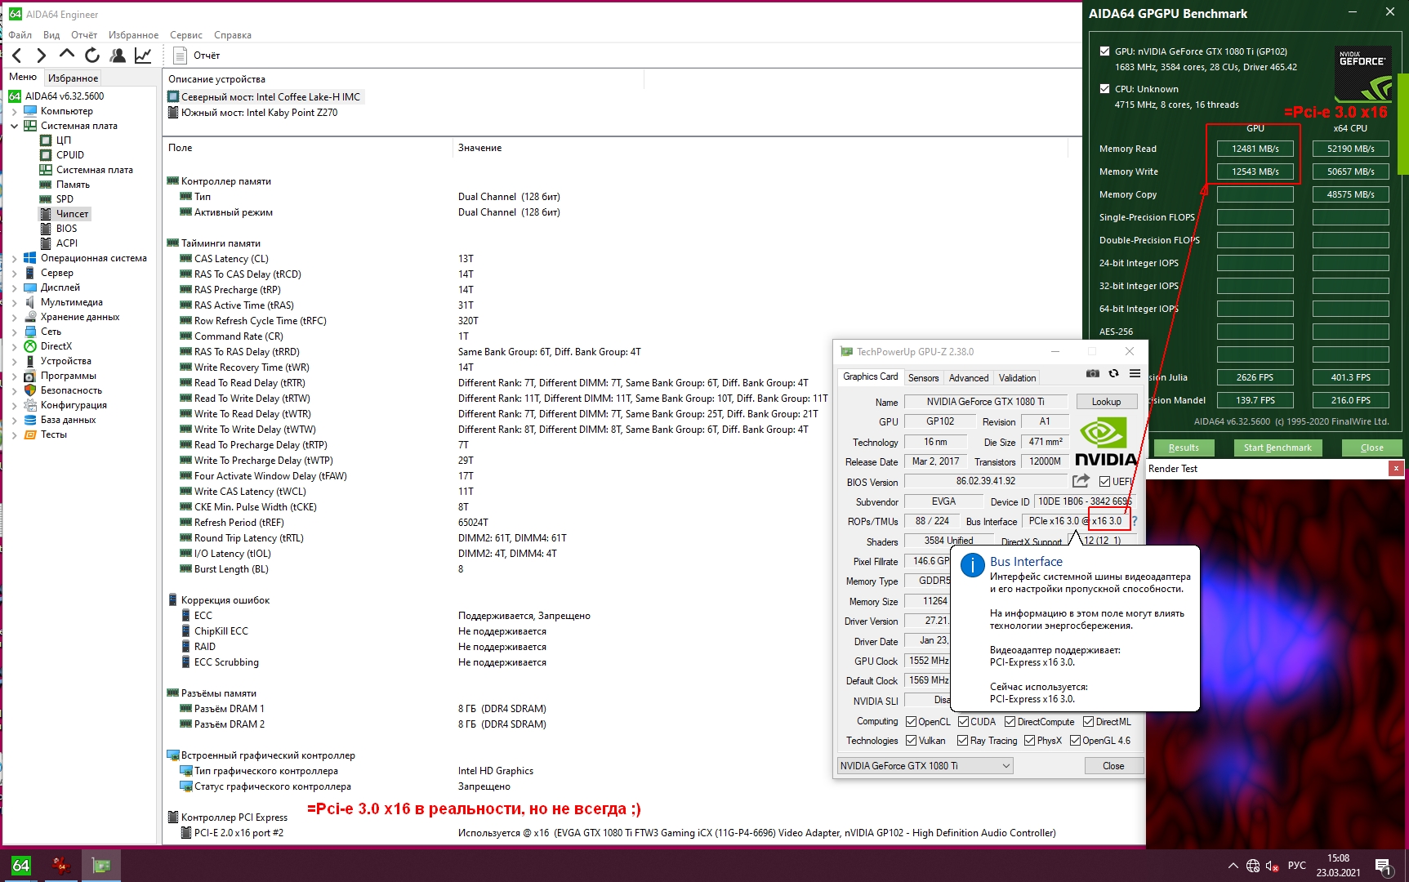The image size is (1409, 882).
Task: Toggle the GPU GTX 1080 Ti benchmark checkbox
Action: click(1105, 51)
